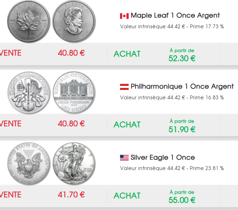This screenshot has height=210, width=238.
Task: Open Silver Eagle 1 Once link
Action: 162,158
